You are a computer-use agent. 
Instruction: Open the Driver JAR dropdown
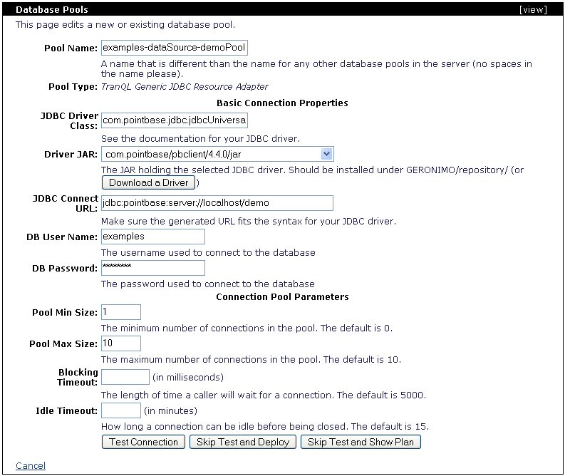pyautogui.click(x=217, y=154)
